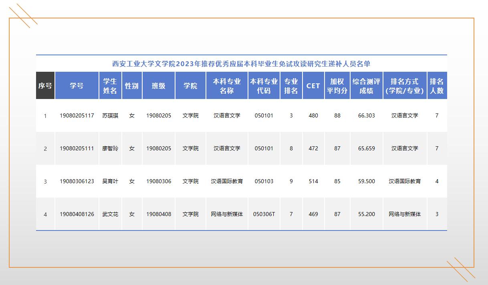The width and height of the screenshot is (488, 285).
Task: Select the 加权平均分 column header
Action: click(x=337, y=86)
